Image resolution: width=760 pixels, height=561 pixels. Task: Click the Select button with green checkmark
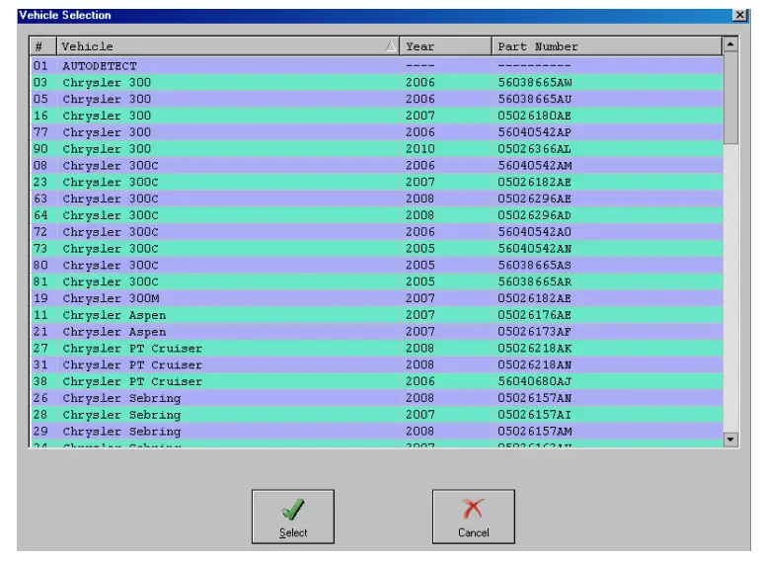[293, 517]
